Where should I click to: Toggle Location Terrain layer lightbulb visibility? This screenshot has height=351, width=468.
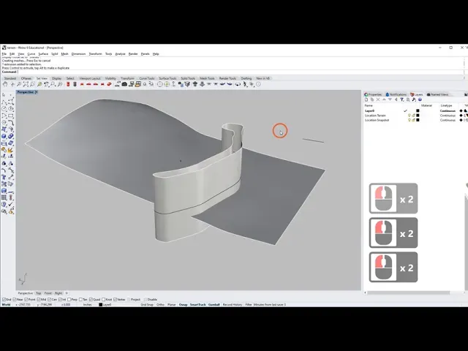pos(409,116)
